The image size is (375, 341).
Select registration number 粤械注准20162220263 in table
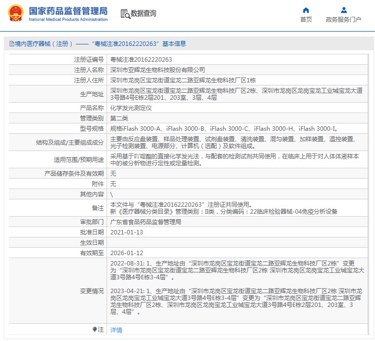[141, 59]
